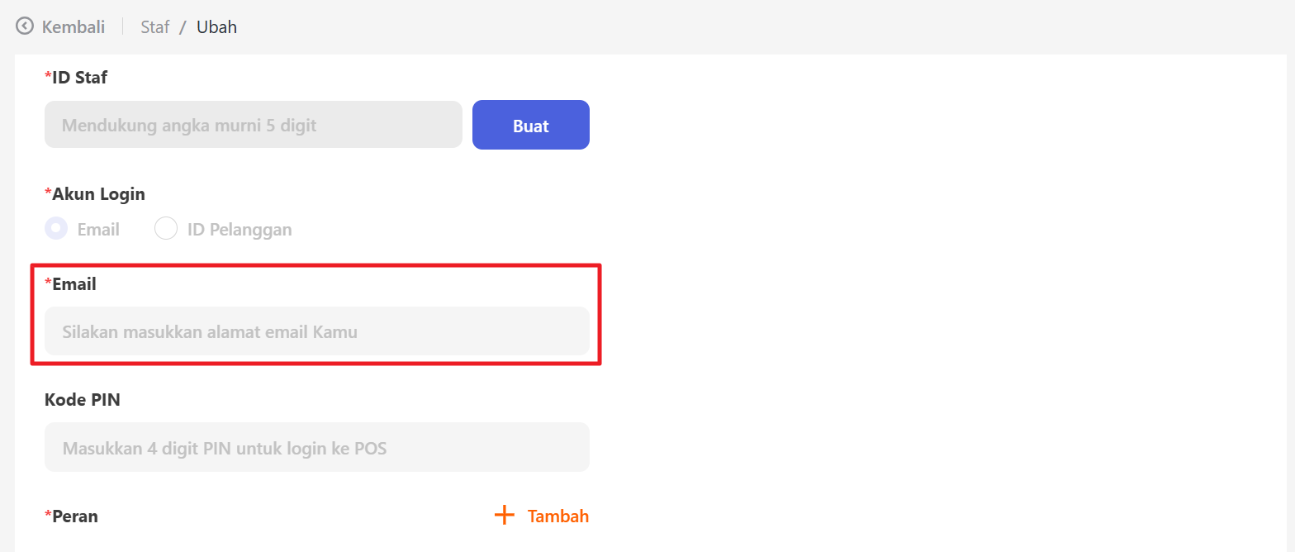Click the "Akun Login" section label
This screenshot has width=1295, height=552.
98,194
